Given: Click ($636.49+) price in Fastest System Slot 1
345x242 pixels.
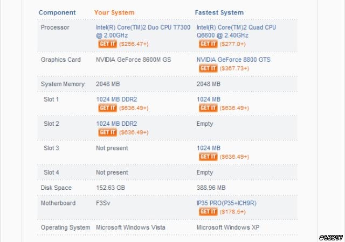Looking at the screenshot, I should pos(234,108).
